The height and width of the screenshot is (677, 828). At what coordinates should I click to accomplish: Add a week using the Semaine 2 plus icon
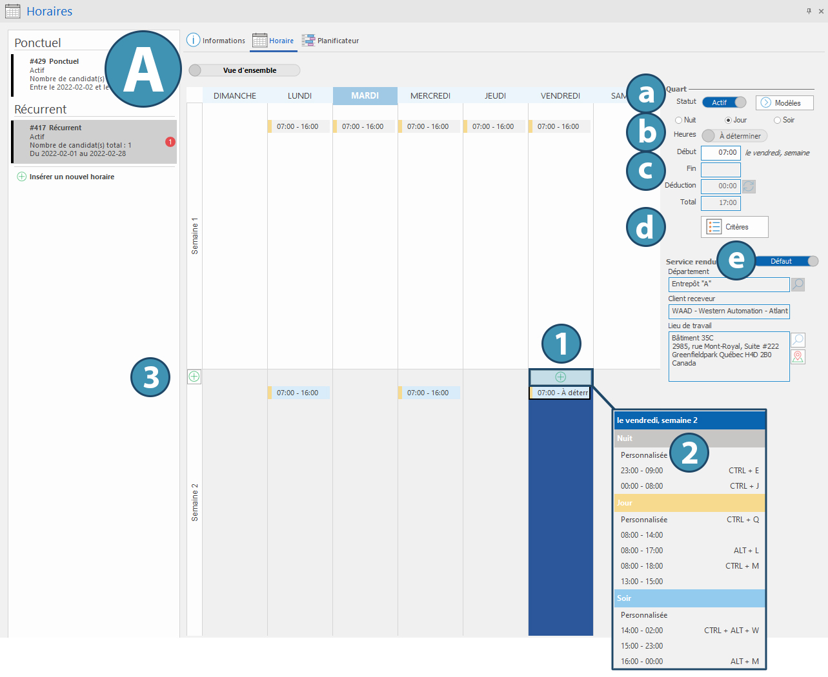coord(194,377)
